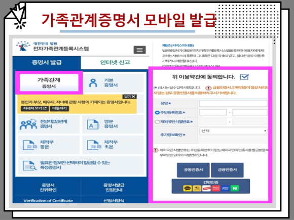Open 증명서발급 민원안내 menu

[x=114, y=187]
